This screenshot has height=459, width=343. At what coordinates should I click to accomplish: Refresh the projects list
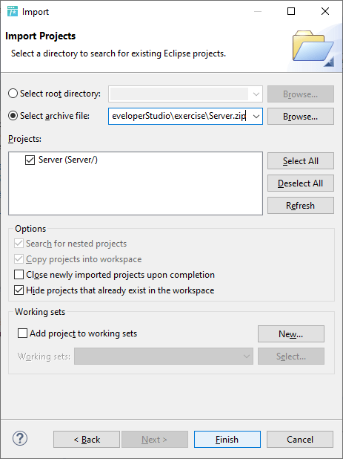coord(300,206)
